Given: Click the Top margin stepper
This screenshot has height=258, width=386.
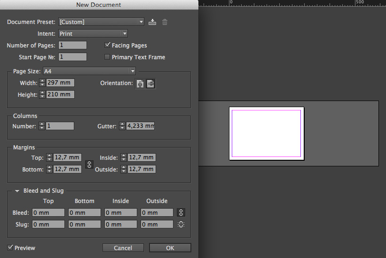Looking at the screenshot, I should pos(49,157).
